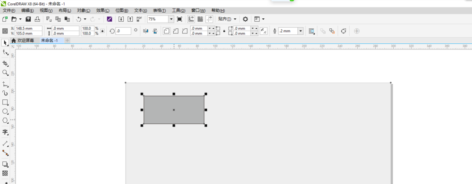Click the Import icon

[121, 19]
